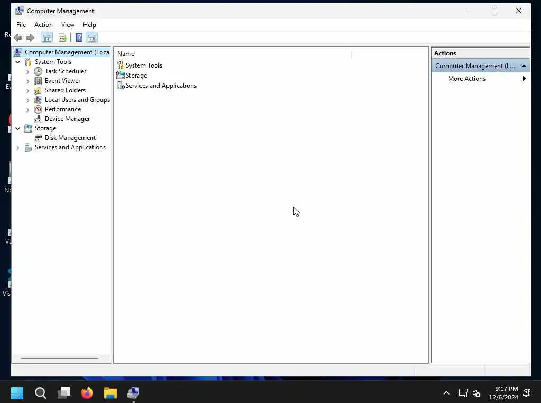Open File Explorer from the taskbar
Image resolution: width=541 pixels, height=403 pixels.
pos(110,392)
